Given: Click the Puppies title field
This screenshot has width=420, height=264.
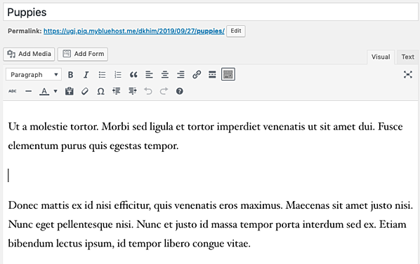Looking at the screenshot, I should coord(211,13).
